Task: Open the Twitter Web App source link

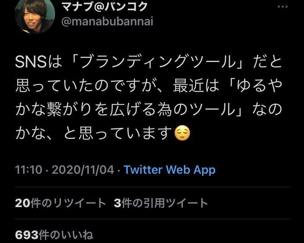Action: point(170,170)
